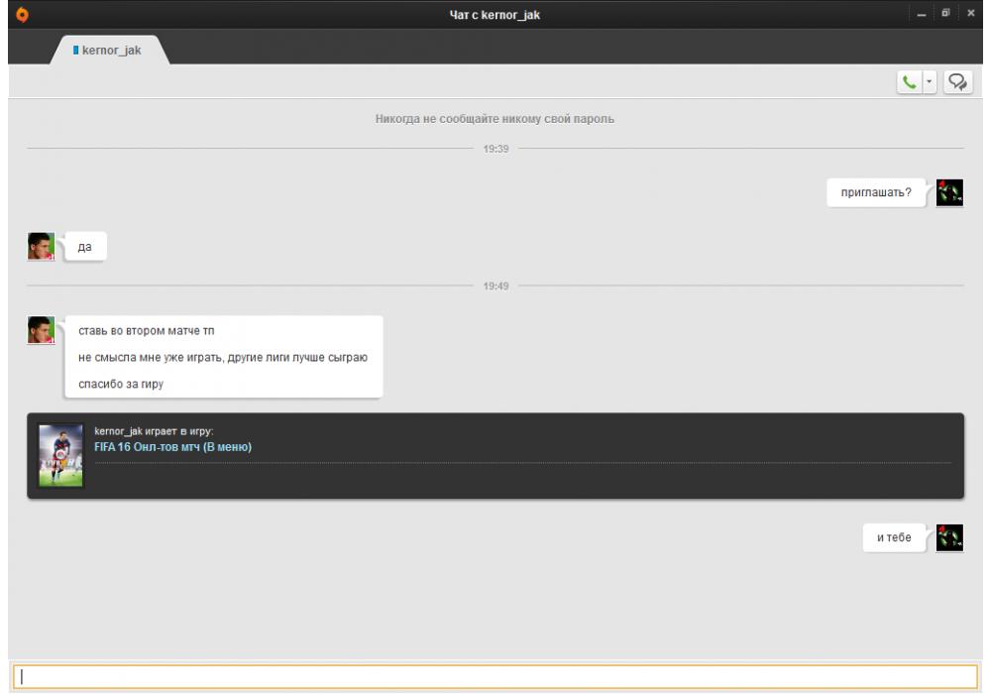The height and width of the screenshot is (694, 991).
Task: Close the chat with kernor_jak window
Action: 971,13
